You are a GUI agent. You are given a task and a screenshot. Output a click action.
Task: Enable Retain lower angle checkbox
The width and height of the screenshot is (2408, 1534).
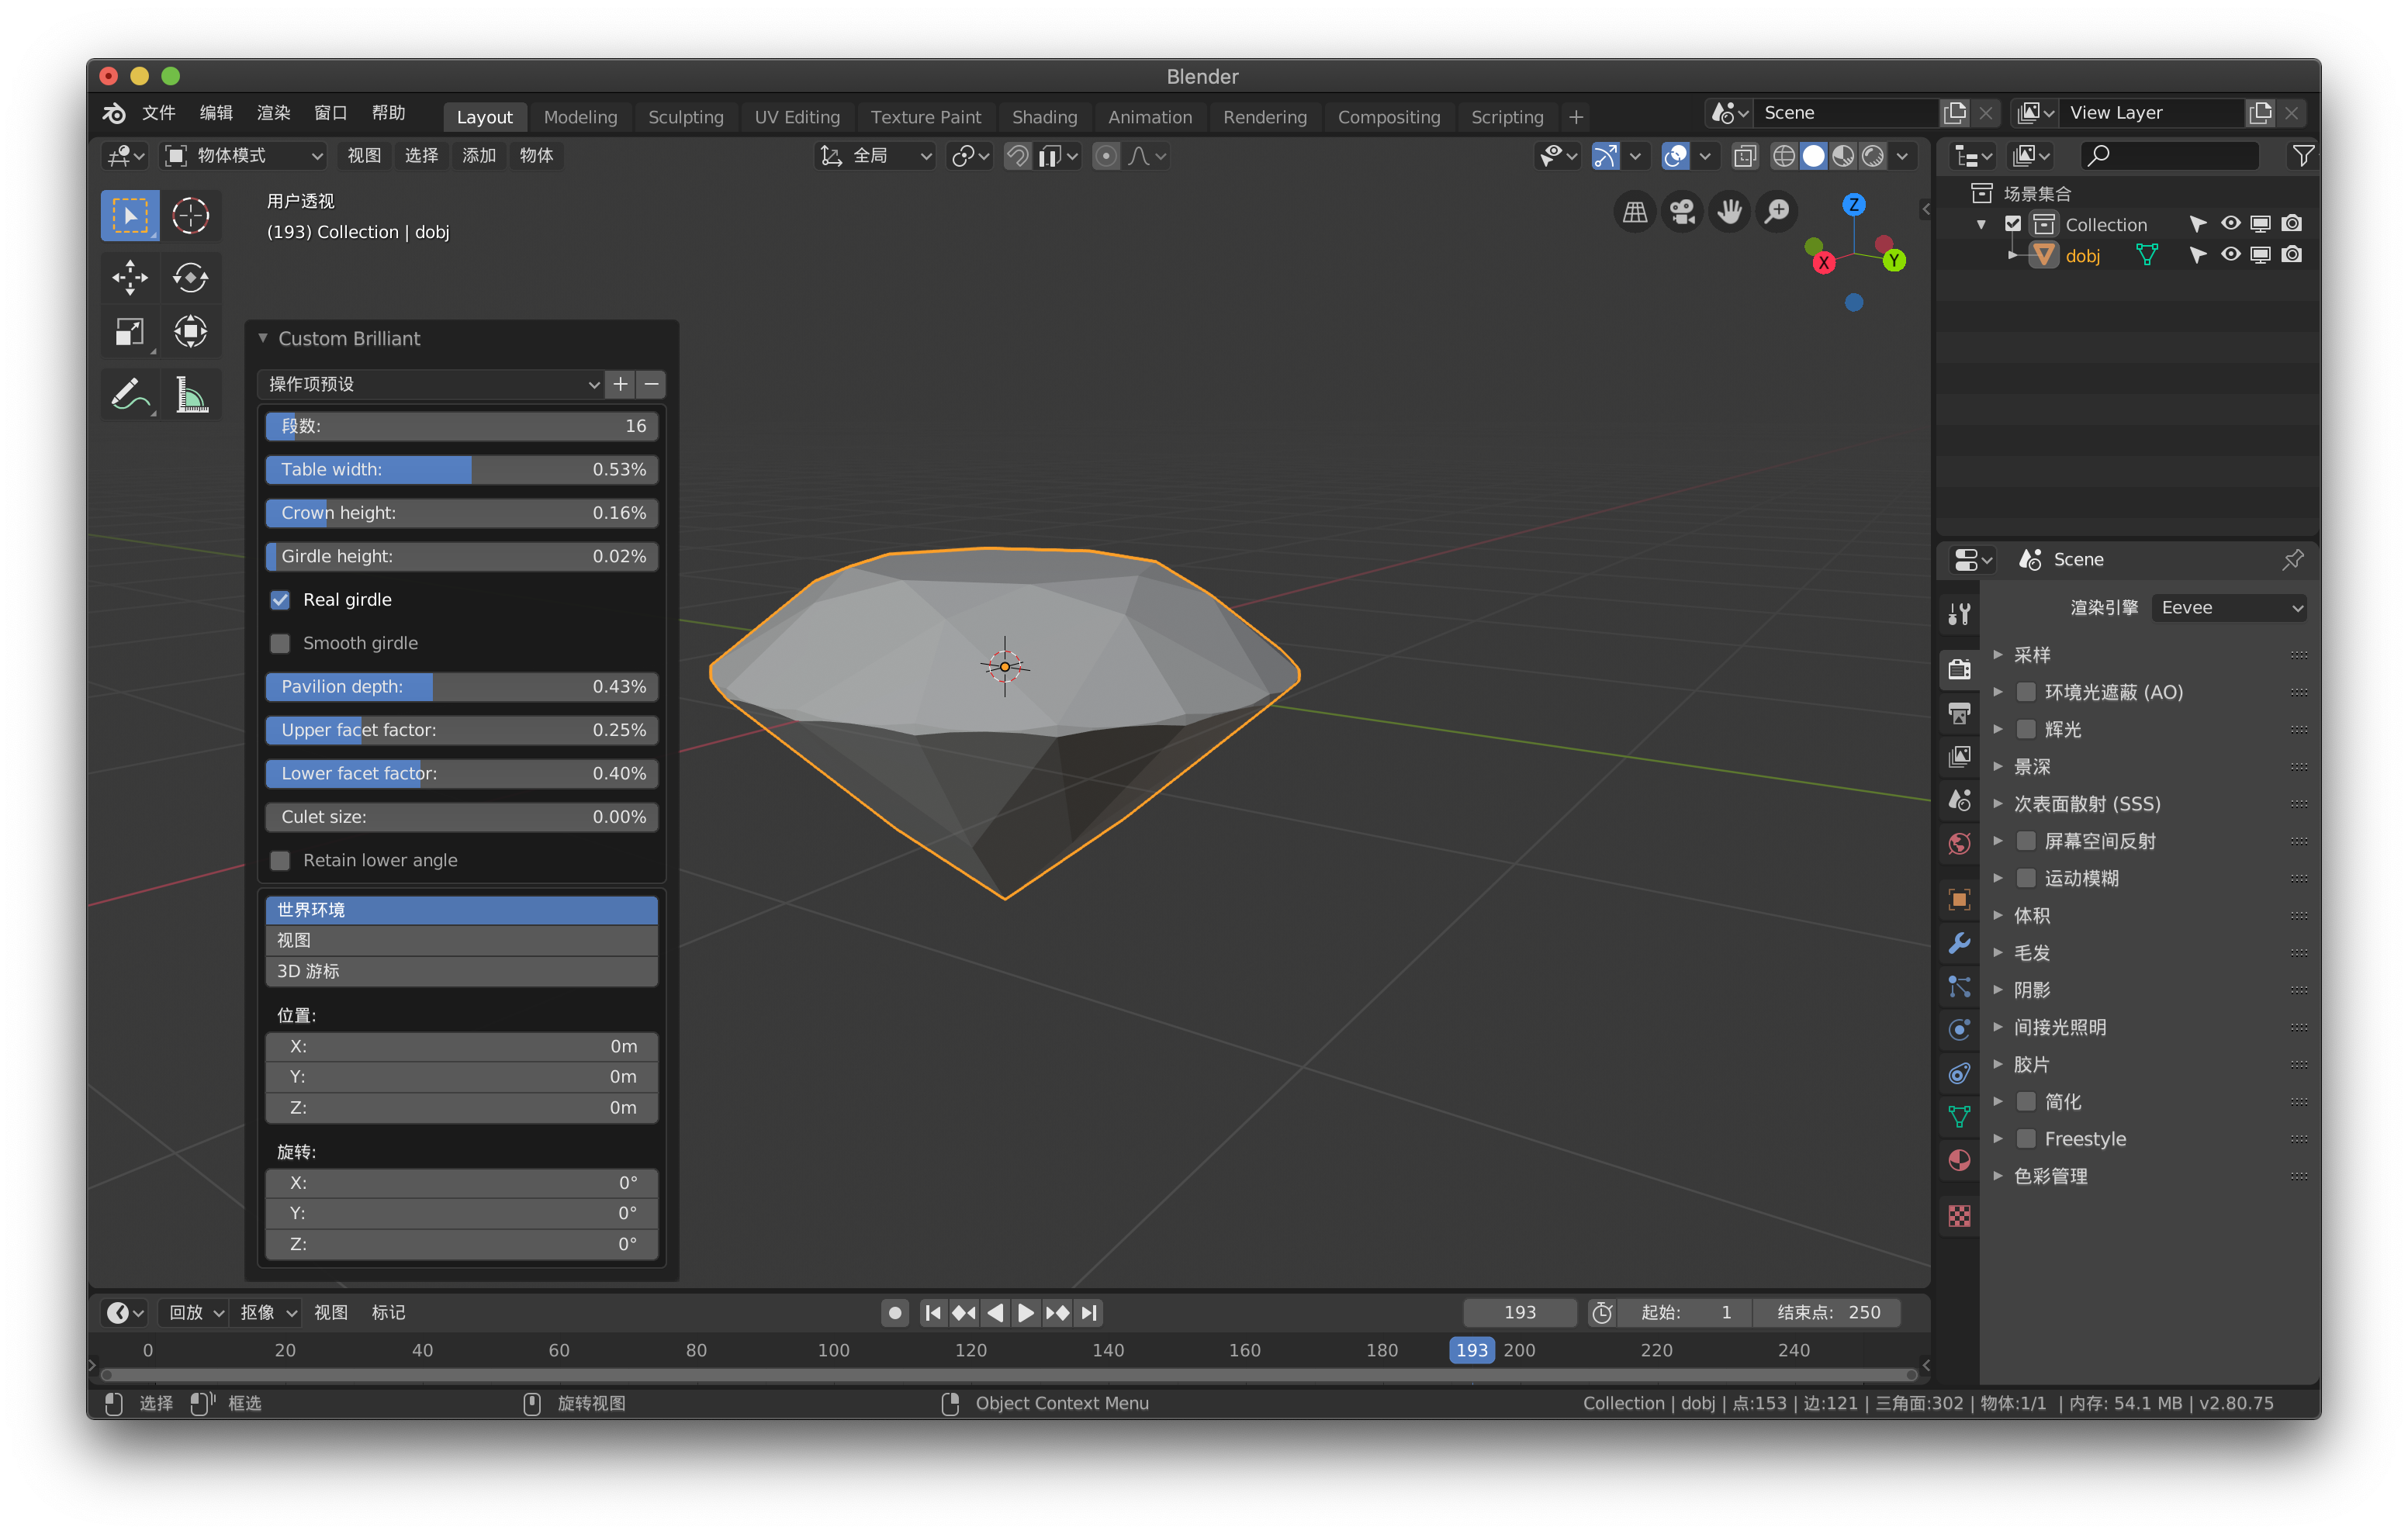[x=280, y=860]
